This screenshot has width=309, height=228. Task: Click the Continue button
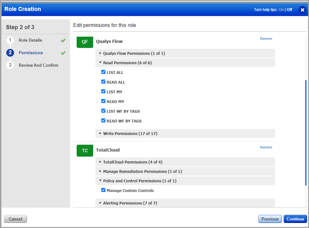[295, 219]
